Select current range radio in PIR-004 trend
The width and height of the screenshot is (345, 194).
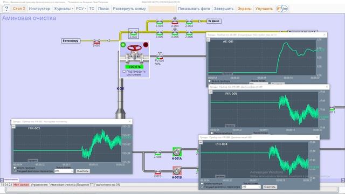point(202,187)
